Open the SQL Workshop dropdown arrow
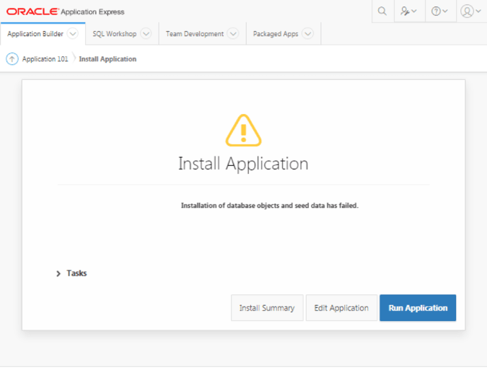Image resolution: width=487 pixels, height=370 pixels. pyautogui.click(x=146, y=33)
